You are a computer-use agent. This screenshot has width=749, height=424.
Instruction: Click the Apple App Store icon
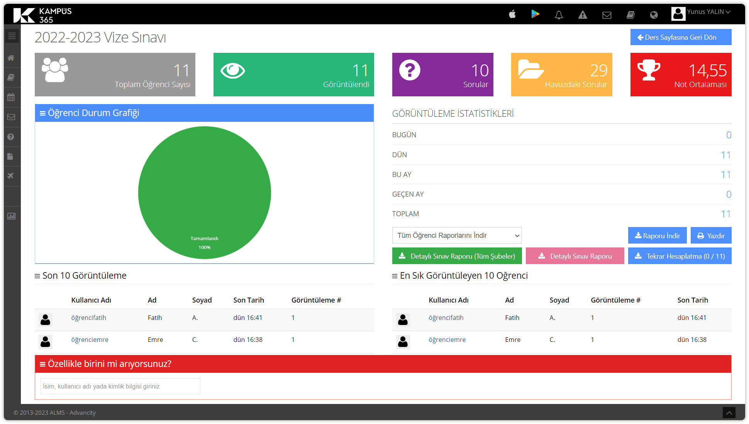point(512,15)
